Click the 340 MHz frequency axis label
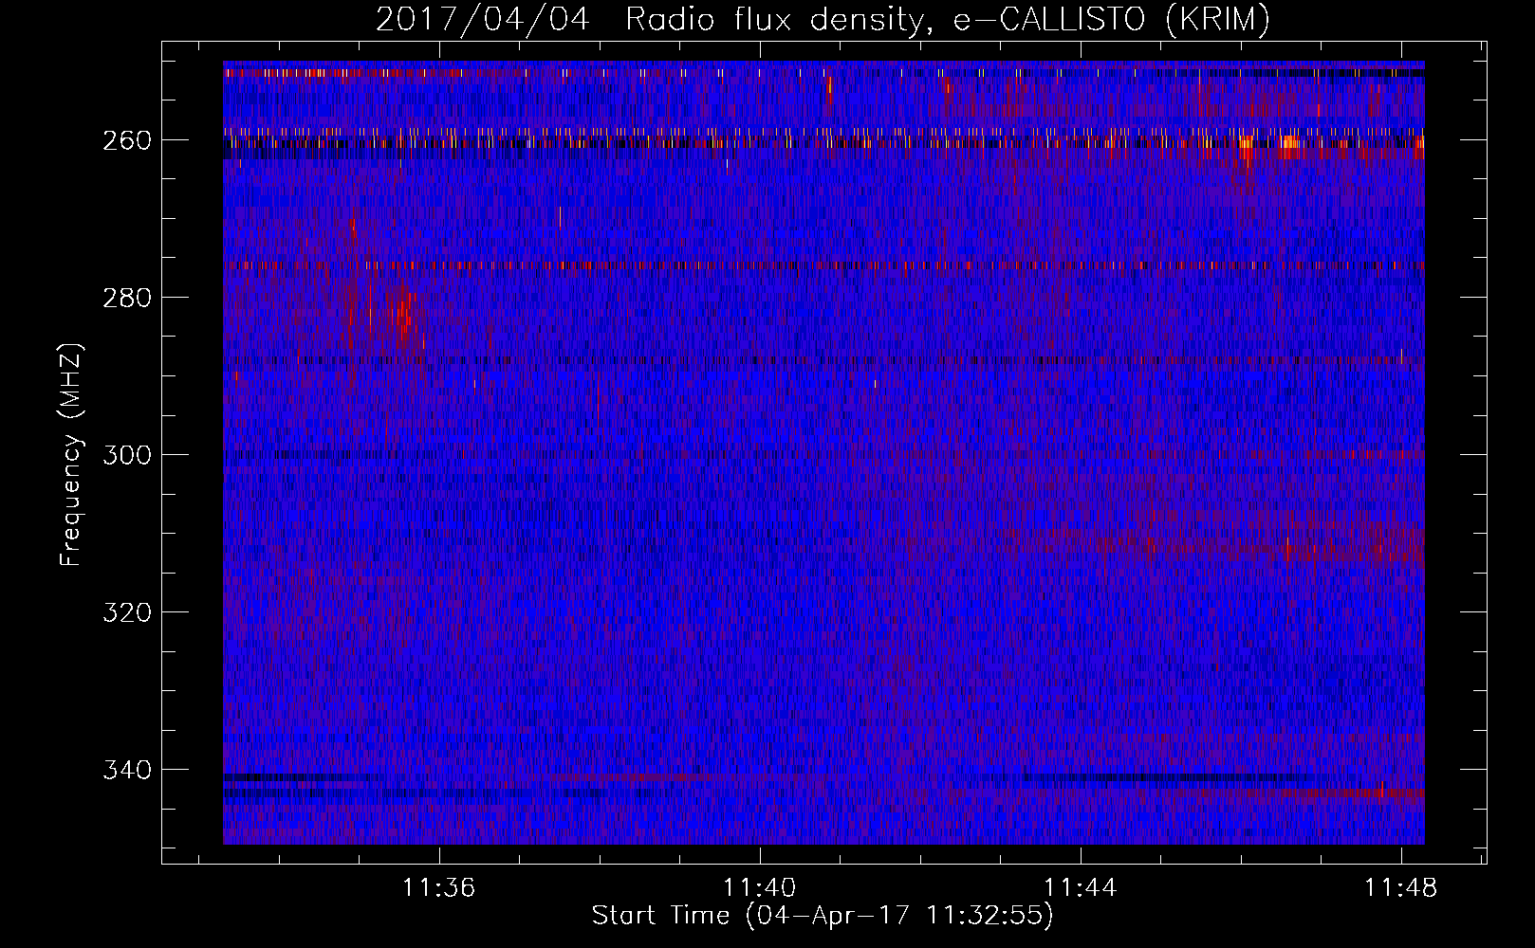The width and height of the screenshot is (1535, 948). coord(126,770)
